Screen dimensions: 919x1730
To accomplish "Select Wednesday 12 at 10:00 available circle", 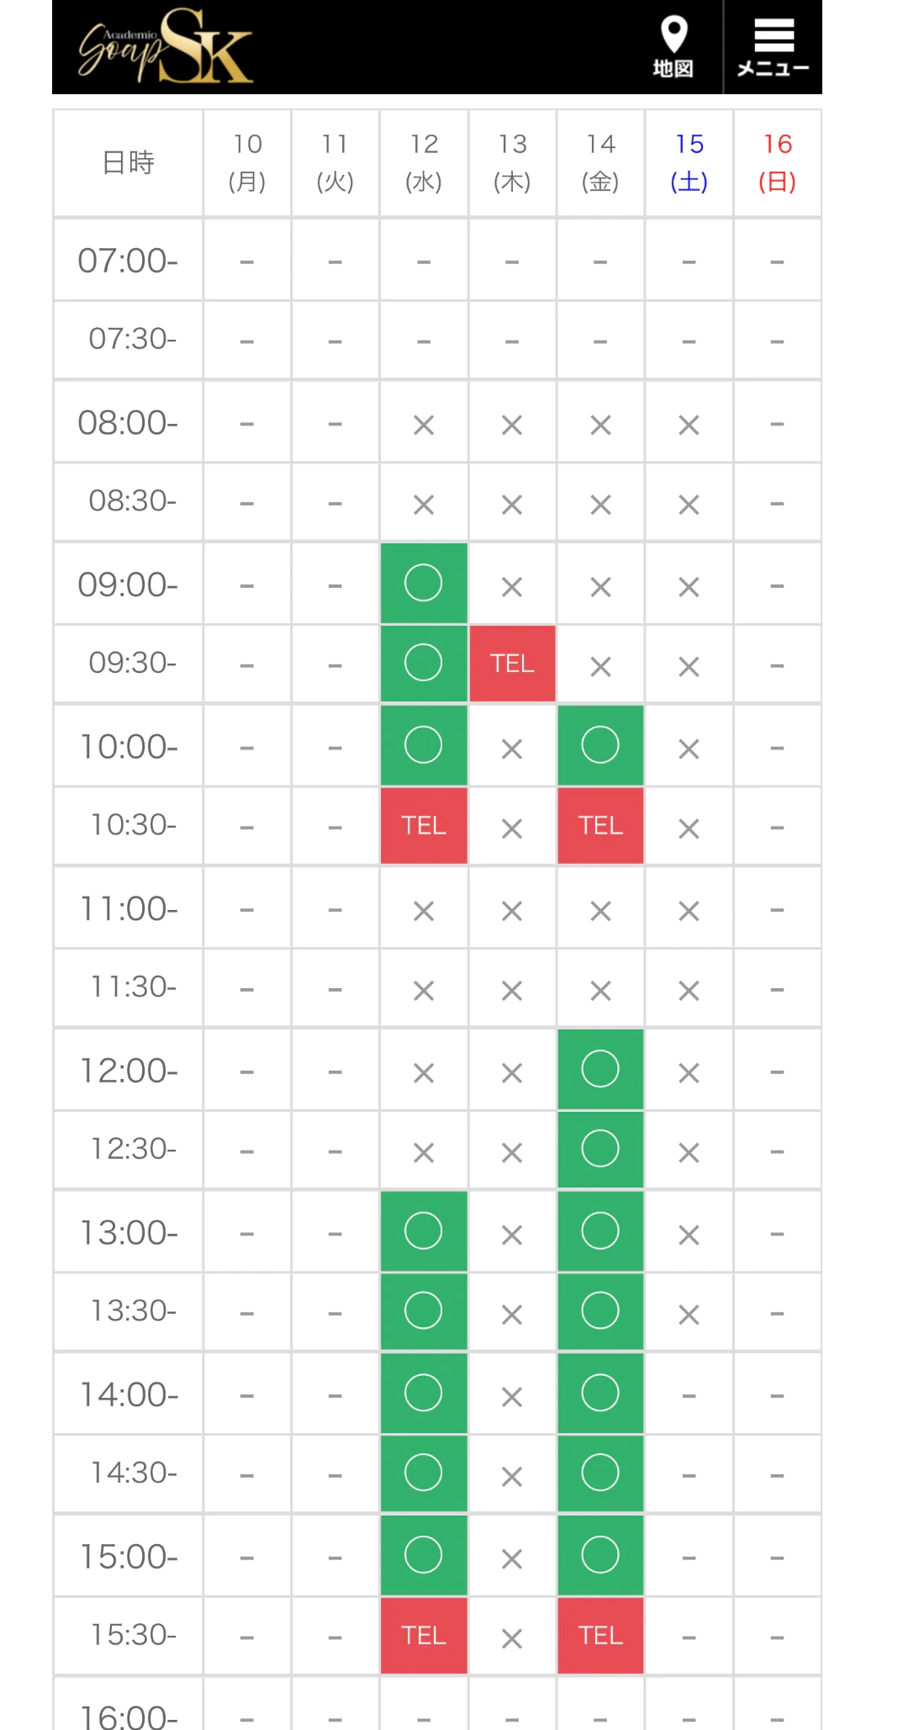I will click(423, 745).
